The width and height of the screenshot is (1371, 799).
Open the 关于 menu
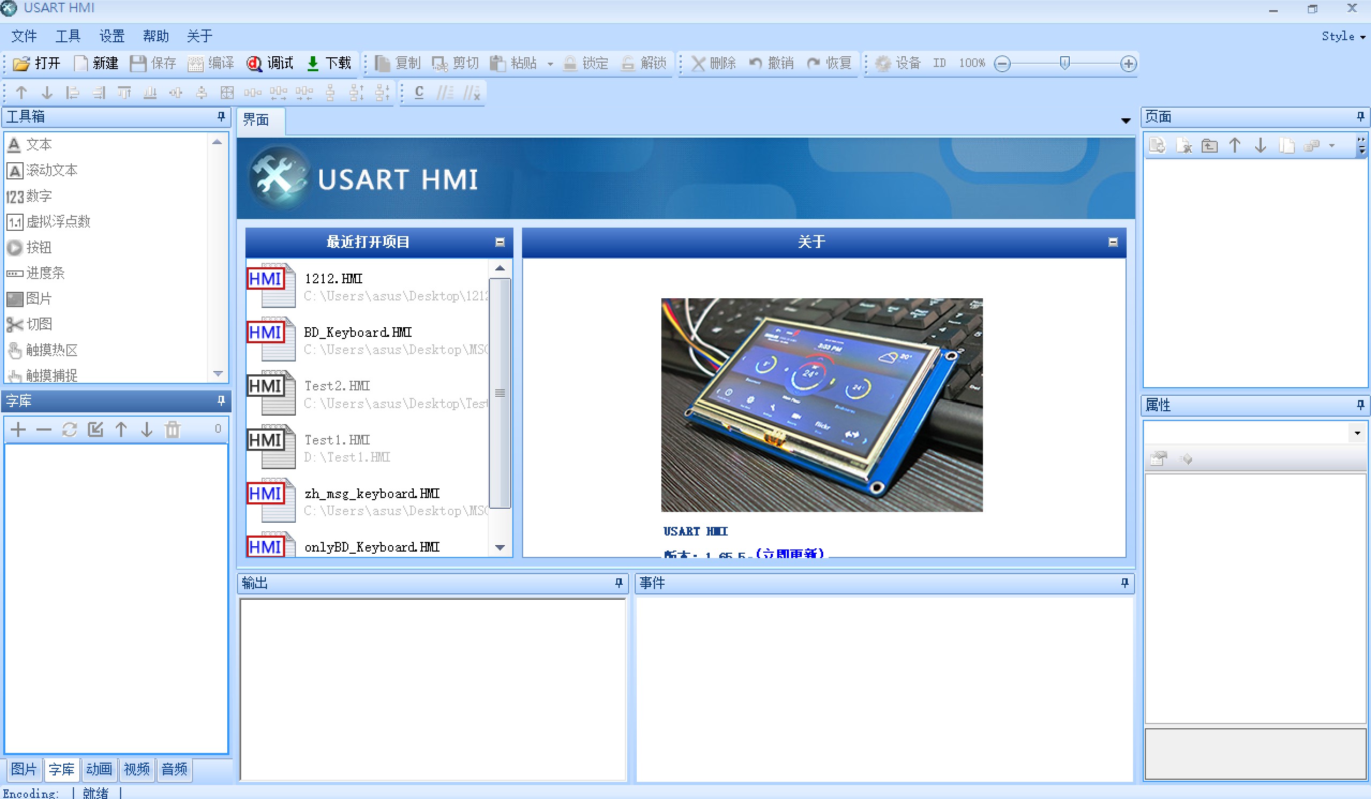tap(199, 36)
